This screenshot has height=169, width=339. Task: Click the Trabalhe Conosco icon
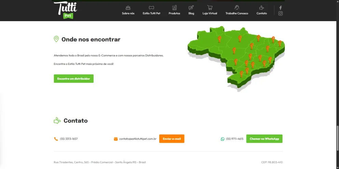tap(237, 8)
